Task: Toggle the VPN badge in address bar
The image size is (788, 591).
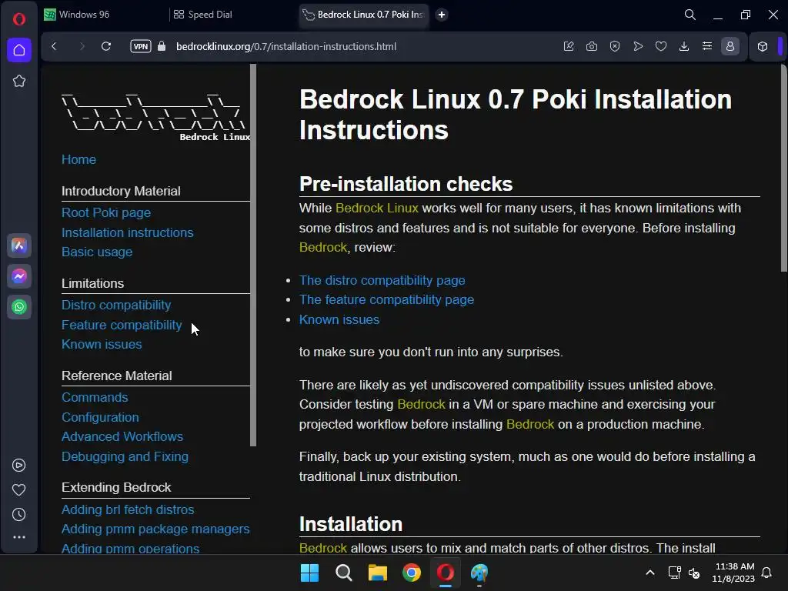Action: [141, 46]
